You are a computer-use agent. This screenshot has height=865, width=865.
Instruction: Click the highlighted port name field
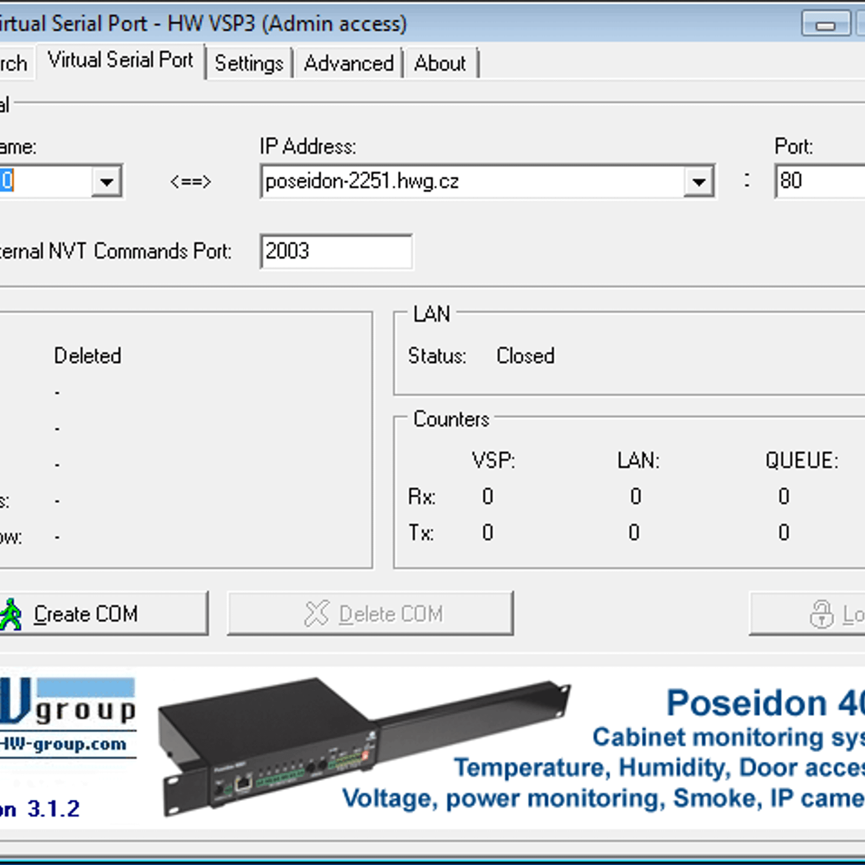click(x=43, y=181)
